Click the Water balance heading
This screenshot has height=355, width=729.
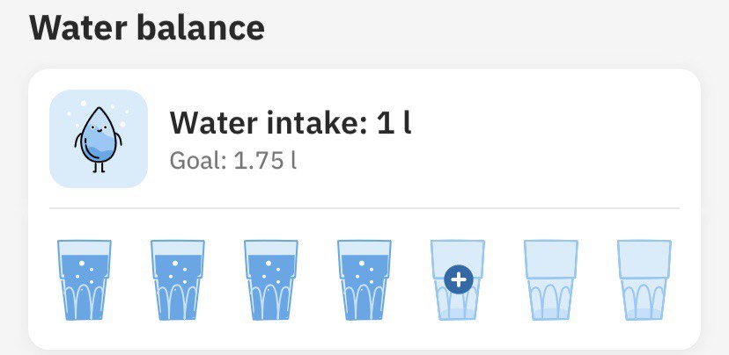(x=147, y=28)
